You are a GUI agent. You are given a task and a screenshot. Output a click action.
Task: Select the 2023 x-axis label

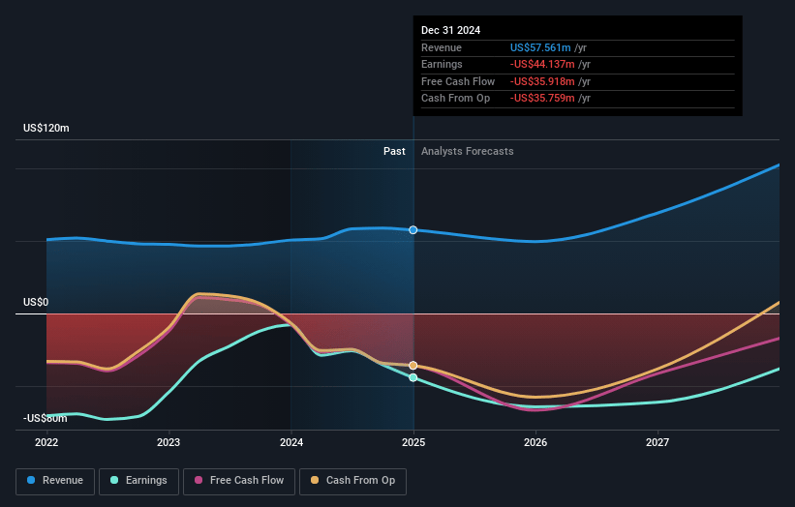point(168,442)
